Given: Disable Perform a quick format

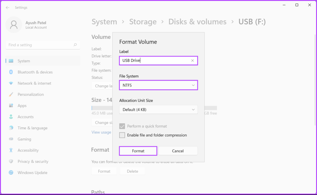Looking at the screenshot, I should click(122, 126).
